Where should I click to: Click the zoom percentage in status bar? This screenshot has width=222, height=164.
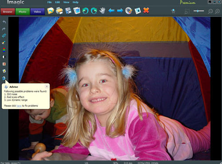[x=115, y=163]
